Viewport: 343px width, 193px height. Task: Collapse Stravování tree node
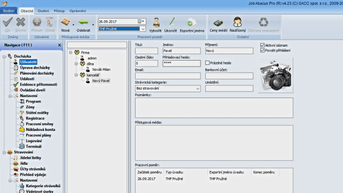click(4, 152)
